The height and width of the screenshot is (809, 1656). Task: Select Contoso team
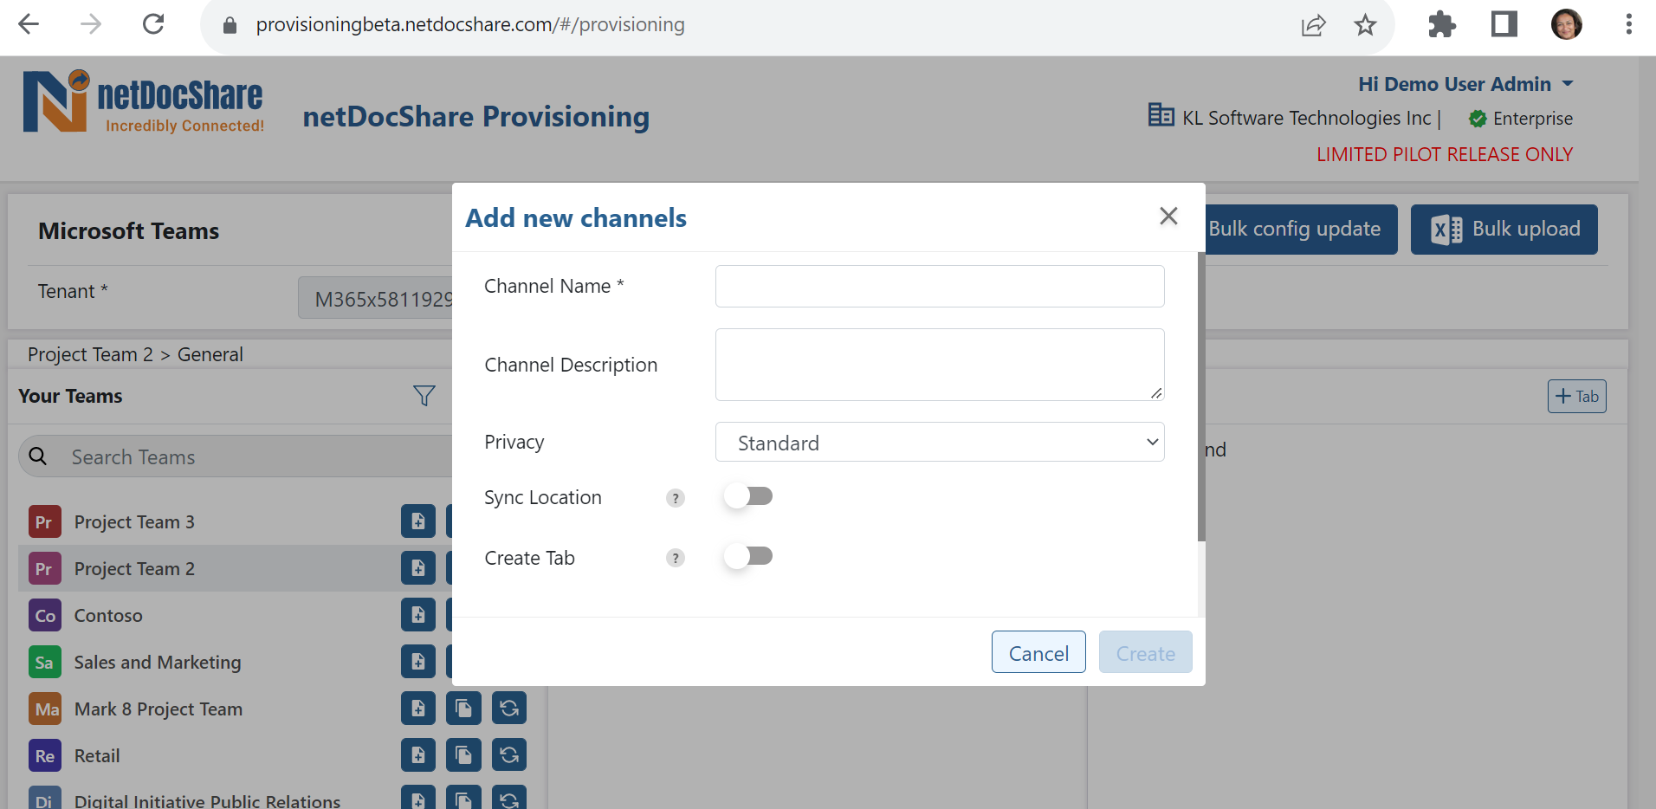point(108,615)
